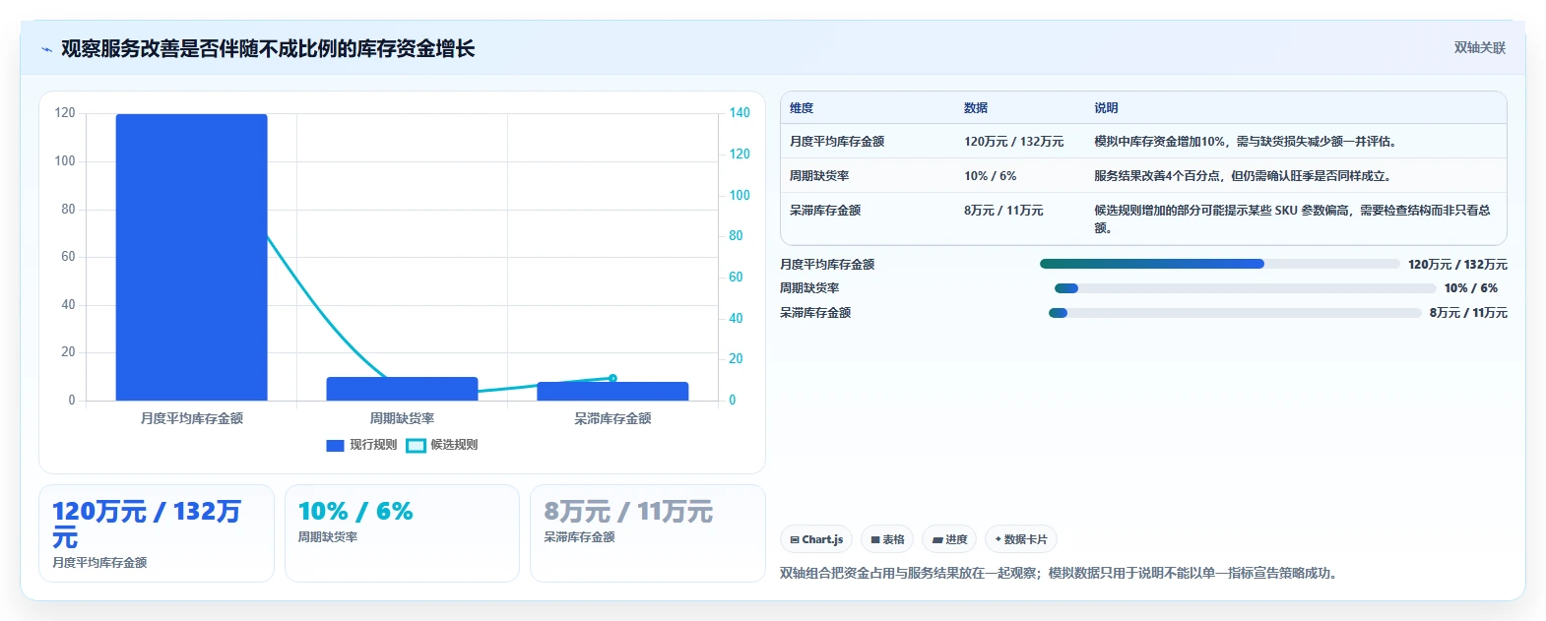Select the 10% / 6% data card

402,533
